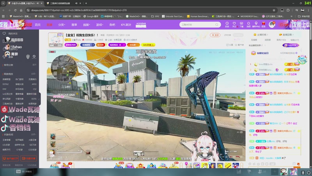
Task: Close the second browser tab
Action: pyautogui.click(x=80, y=3)
